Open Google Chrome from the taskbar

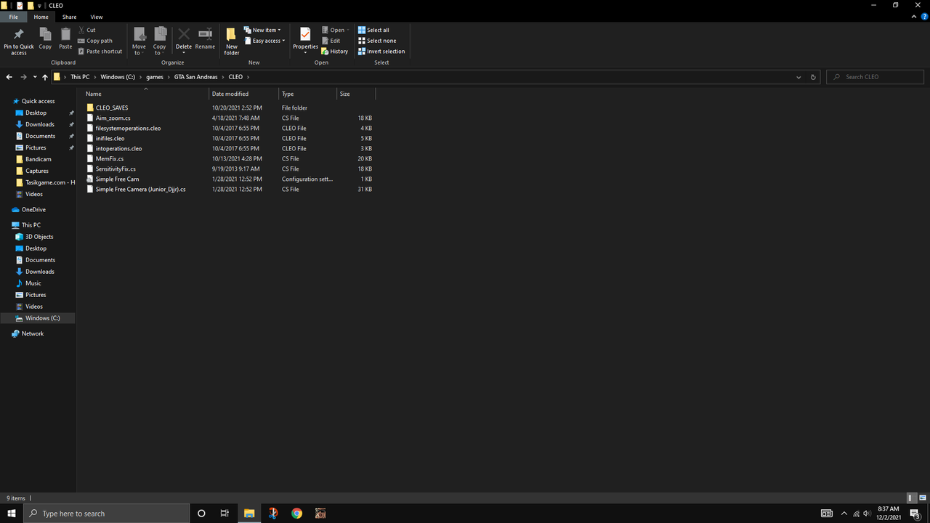(x=296, y=514)
